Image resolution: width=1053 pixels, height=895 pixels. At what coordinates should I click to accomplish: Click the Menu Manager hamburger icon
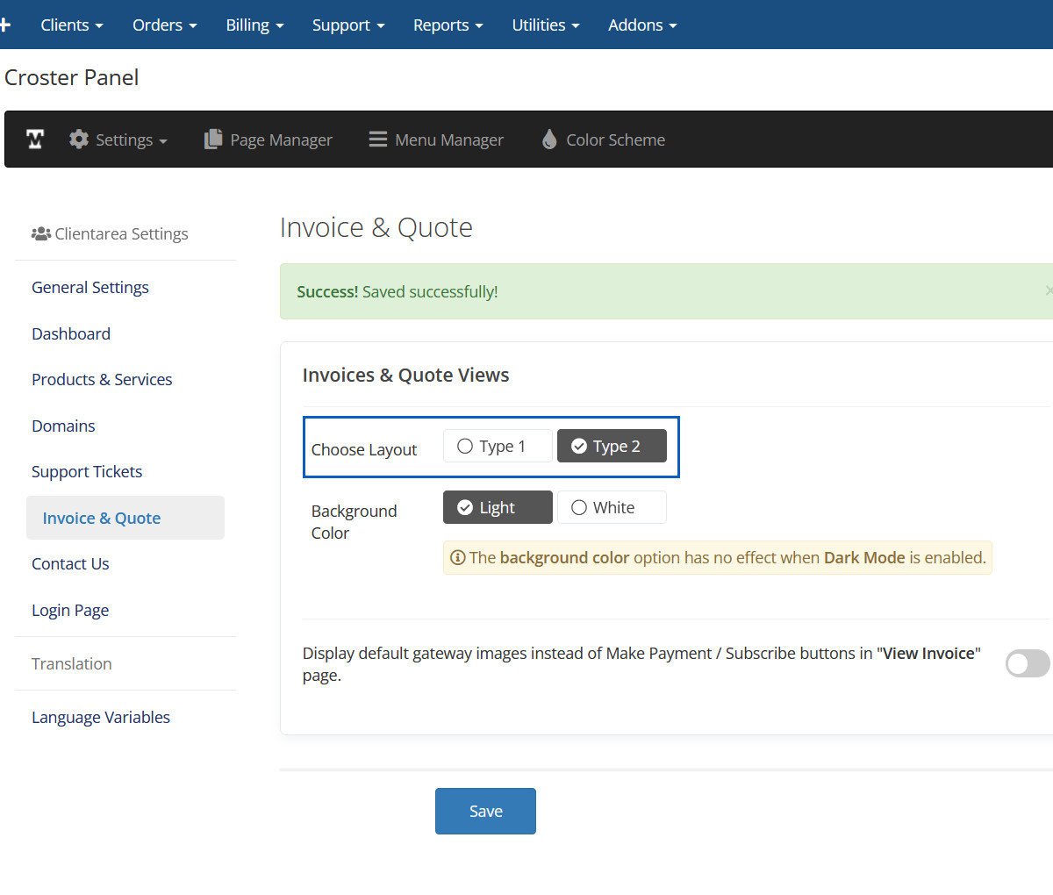pos(378,140)
